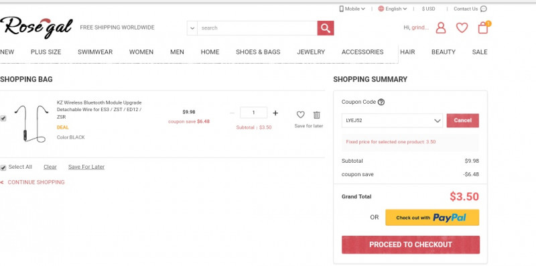Open the HAIR menu
This screenshot has height=266, width=536.
(x=407, y=52)
